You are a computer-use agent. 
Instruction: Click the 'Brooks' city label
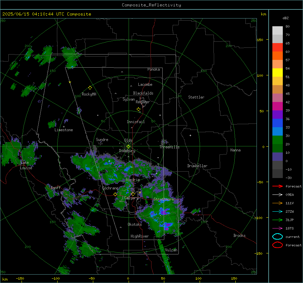pyautogui.click(x=239, y=236)
